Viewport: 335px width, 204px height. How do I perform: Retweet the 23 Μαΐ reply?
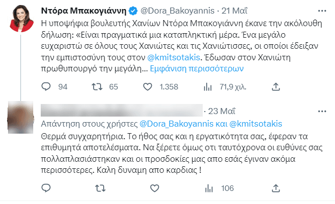pos(101,188)
